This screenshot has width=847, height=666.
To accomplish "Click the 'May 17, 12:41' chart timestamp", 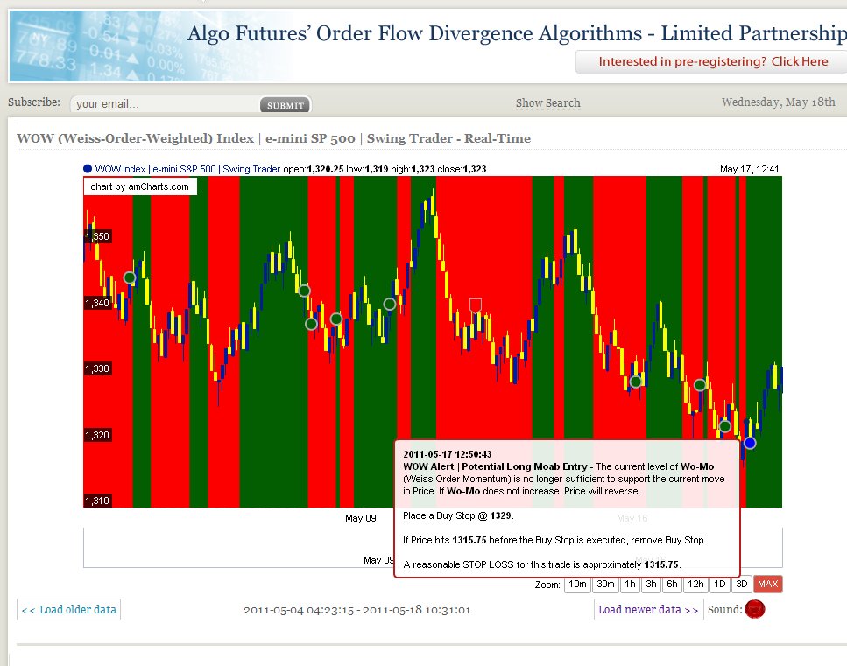I will tap(749, 169).
